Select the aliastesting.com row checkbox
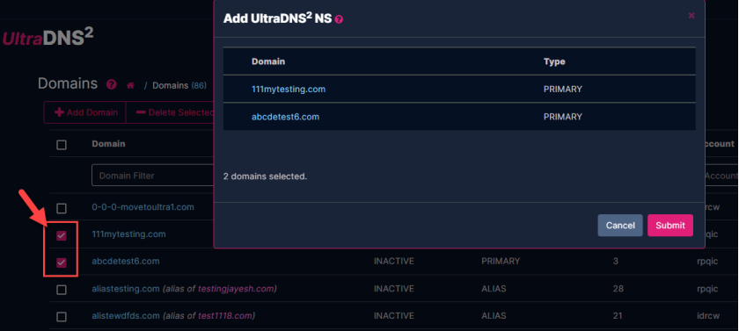Viewport: 739px width, 331px height. (x=62, y=290)
